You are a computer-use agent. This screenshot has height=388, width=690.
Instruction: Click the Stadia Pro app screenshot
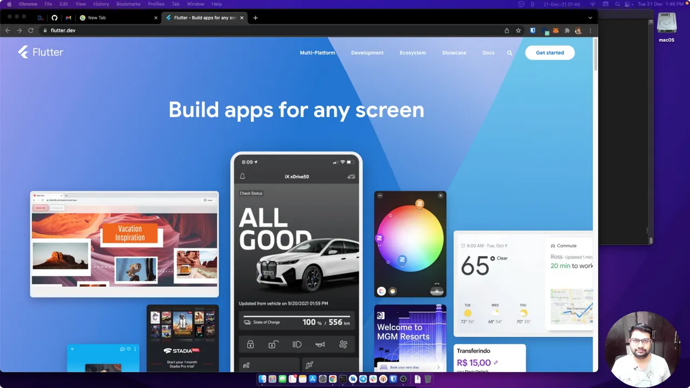[x=183, y=338]
